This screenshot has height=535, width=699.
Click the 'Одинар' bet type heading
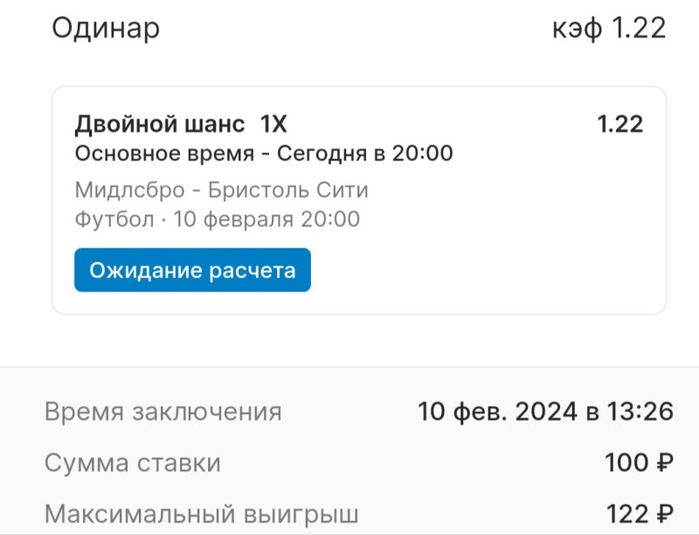pyautogui.click(x=106, y=28)
